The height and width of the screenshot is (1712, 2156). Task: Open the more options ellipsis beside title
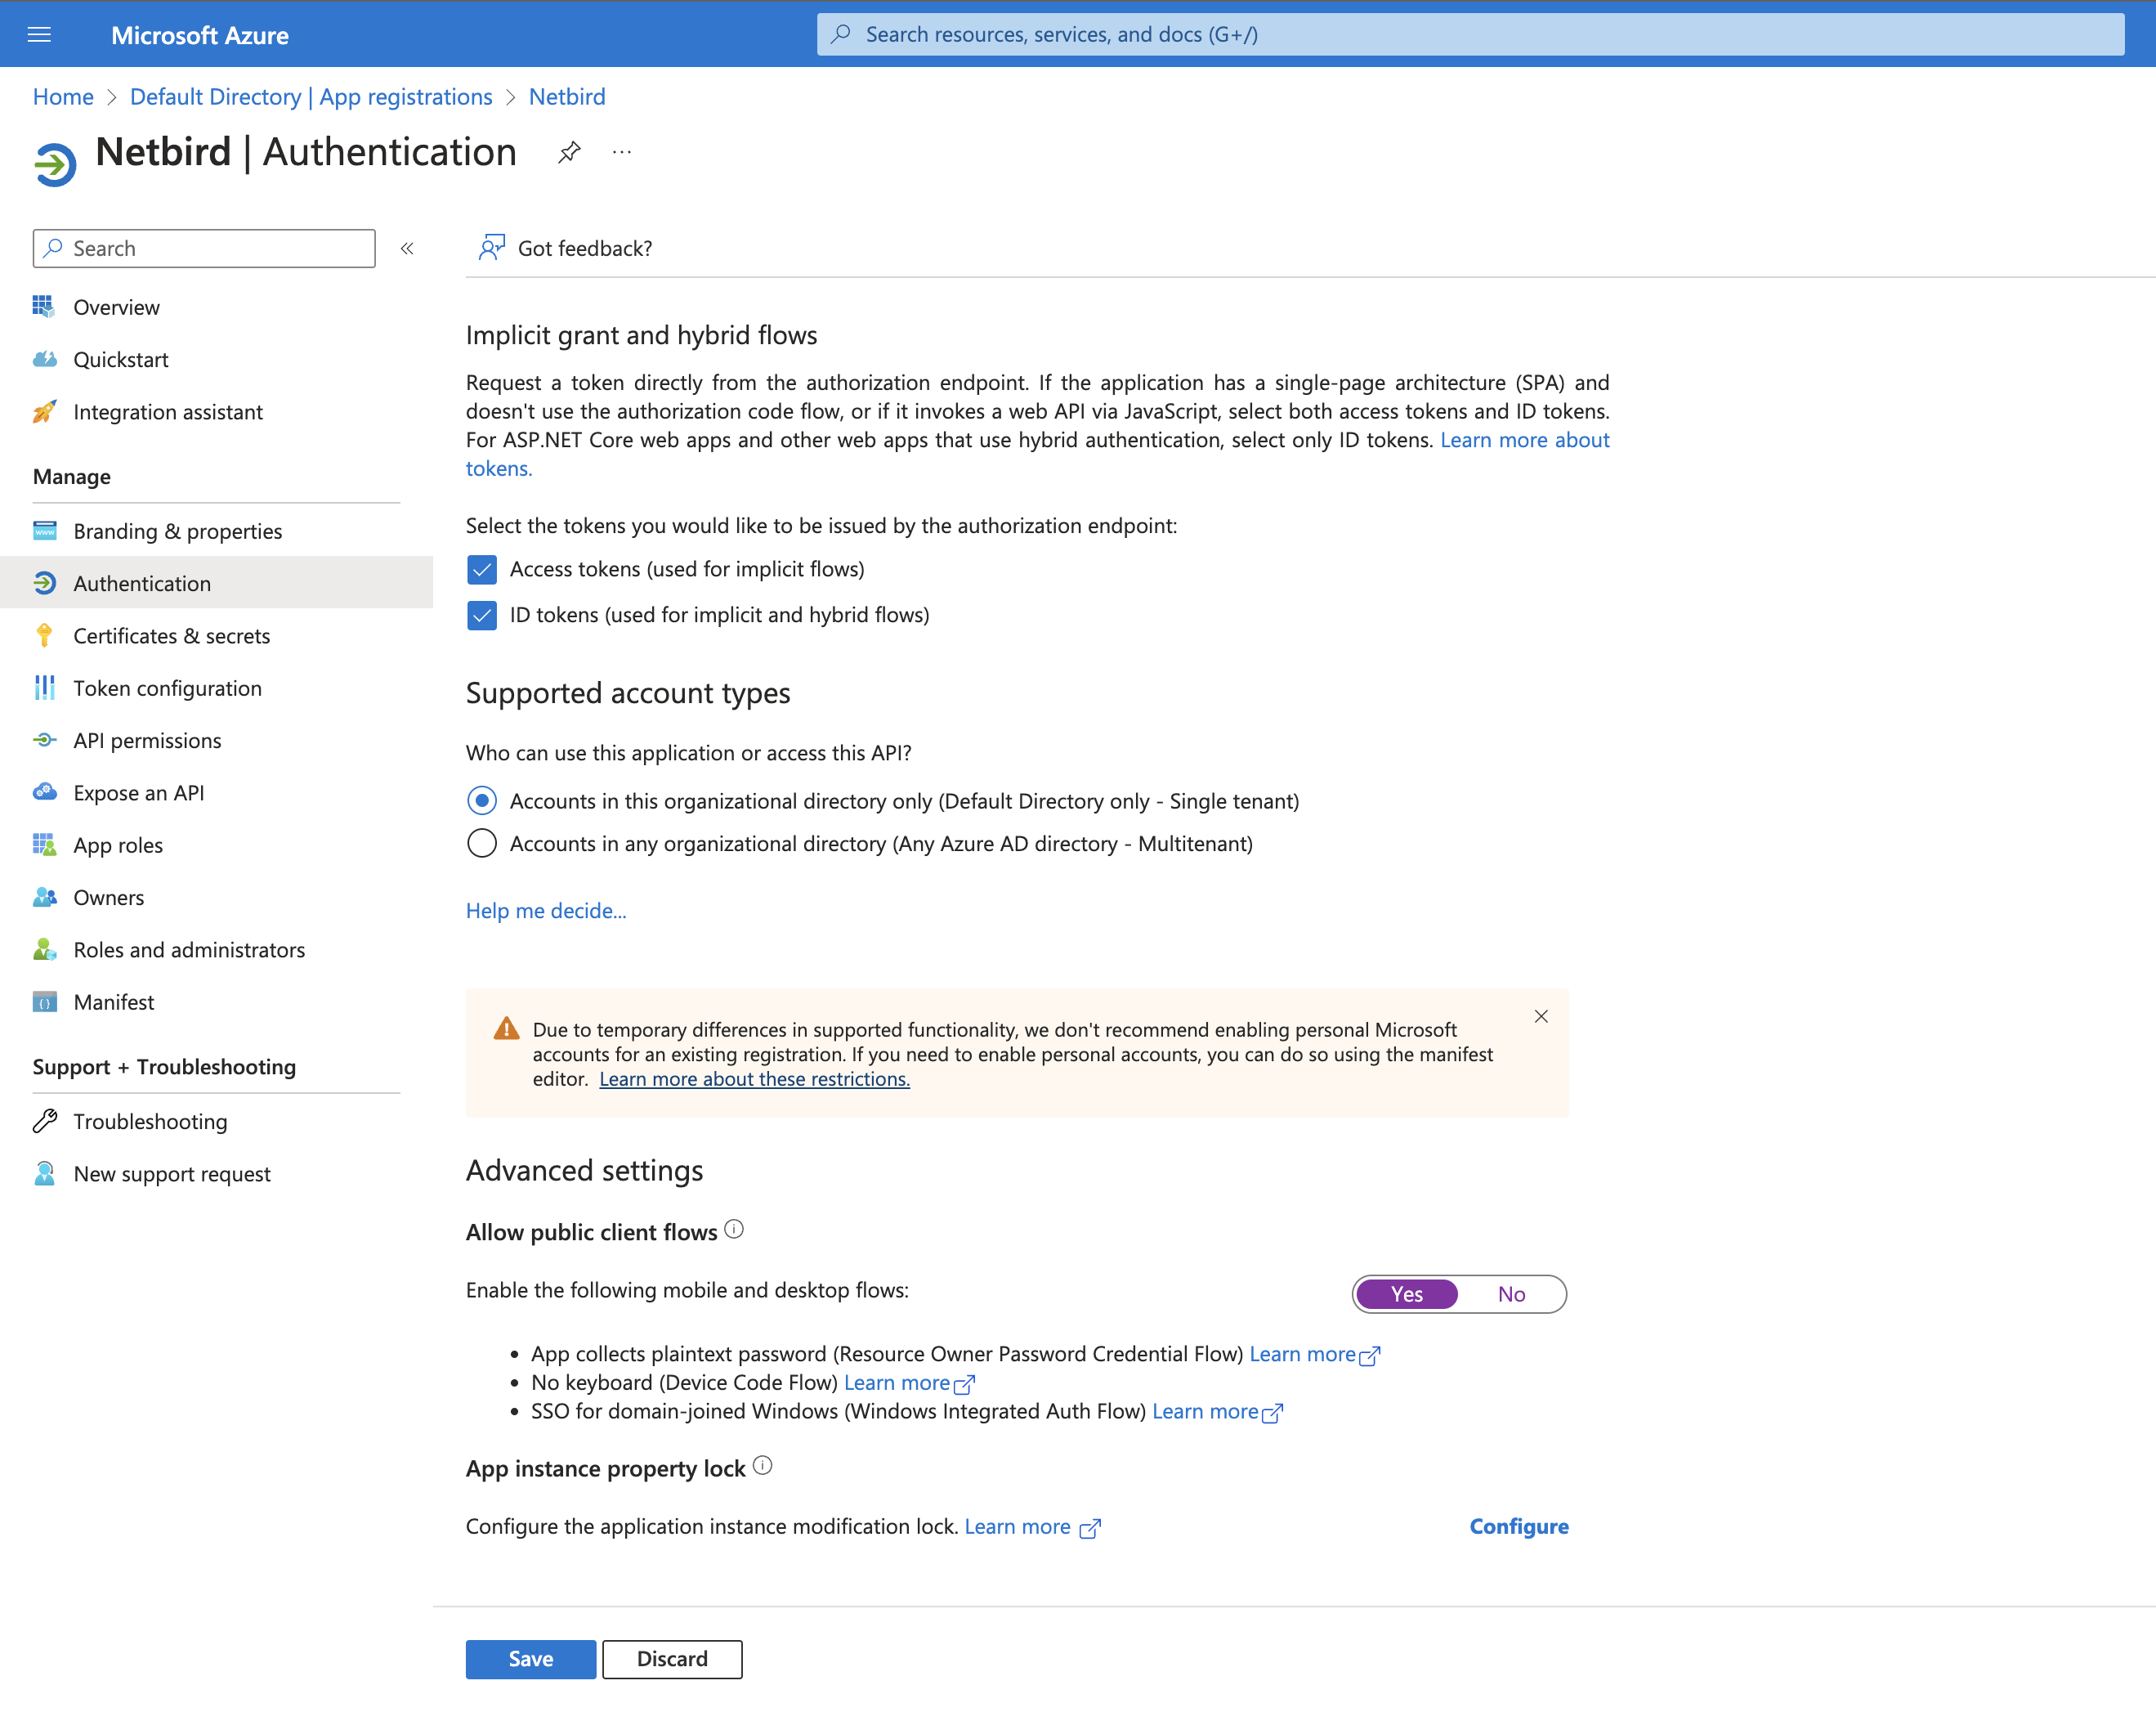622,152
